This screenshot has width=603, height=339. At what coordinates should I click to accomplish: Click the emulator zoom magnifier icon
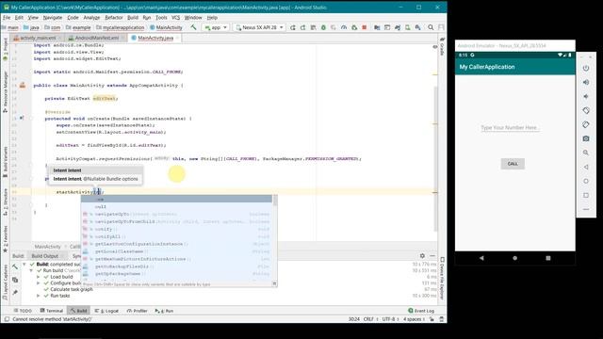point(586,153)
